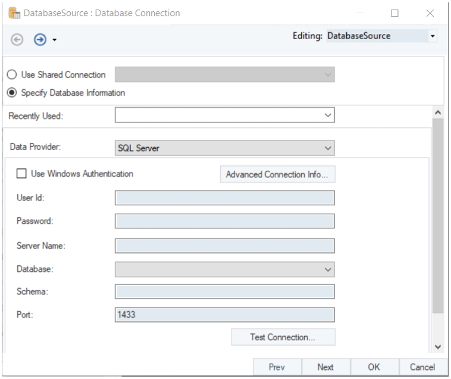Enable Use Windows Authentication checkbox
Image resolution: width=451 pixels, height=379 pixels.
(21, 174)
